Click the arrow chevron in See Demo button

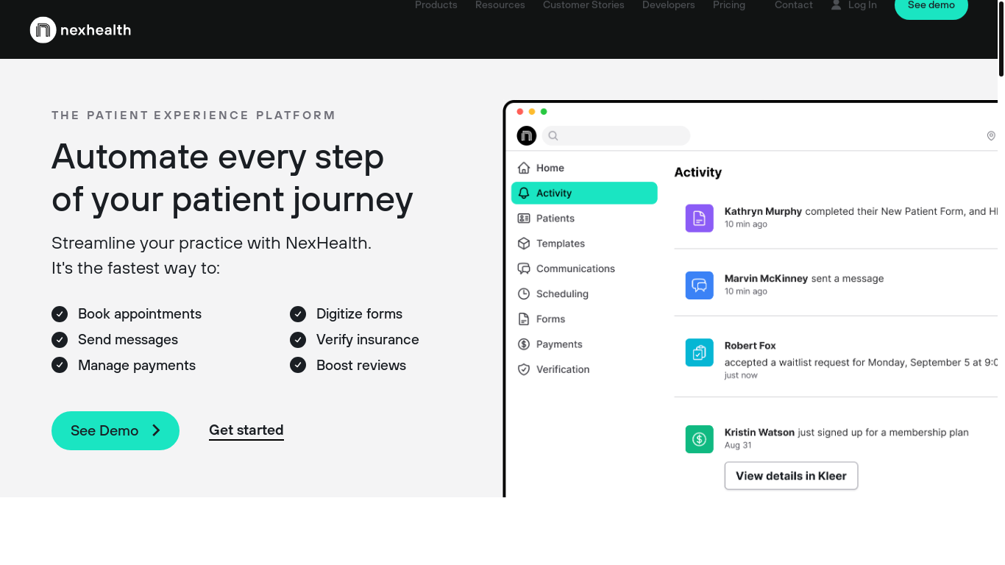pos(156,431)
